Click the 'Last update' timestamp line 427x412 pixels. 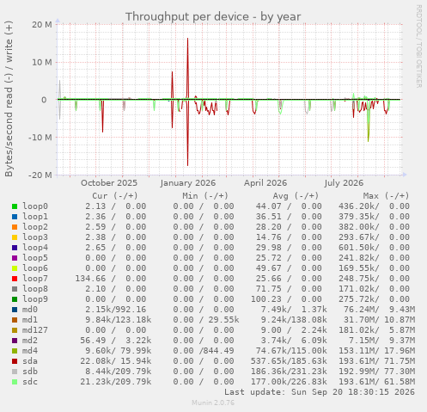(320, 392)
